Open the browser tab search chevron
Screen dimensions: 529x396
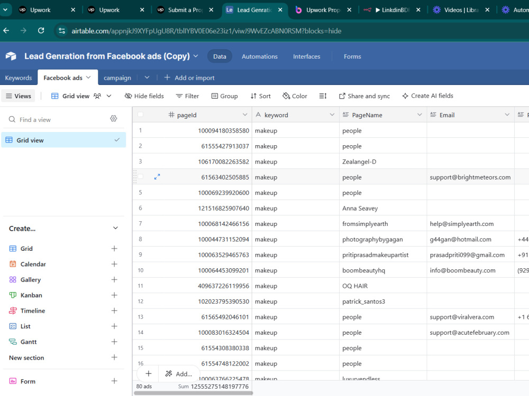click(5, 10)
